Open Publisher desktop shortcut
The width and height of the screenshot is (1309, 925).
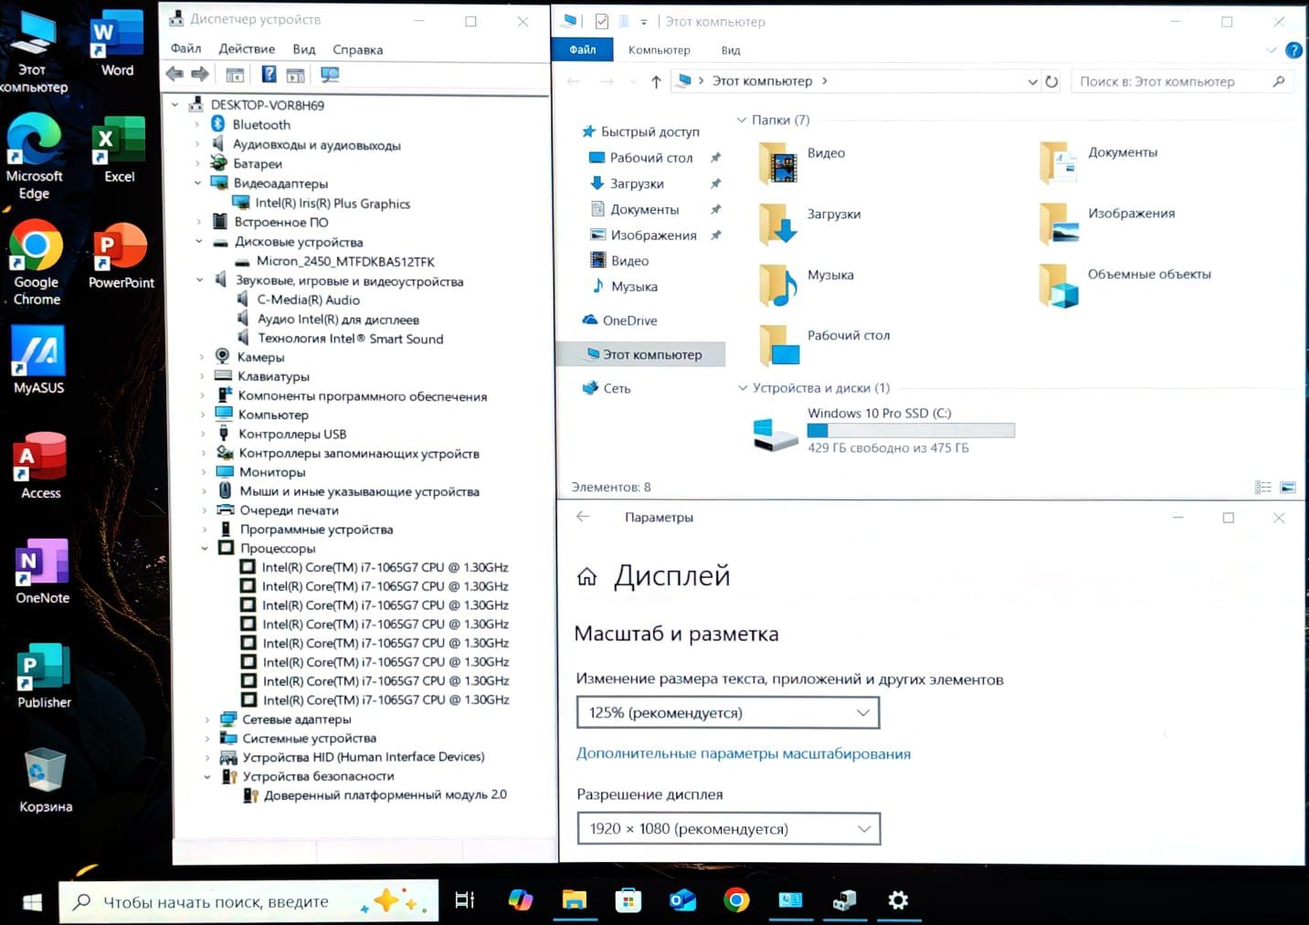pos(44,676)
